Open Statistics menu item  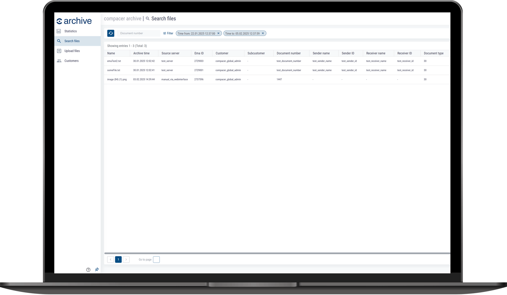(78, 31)
